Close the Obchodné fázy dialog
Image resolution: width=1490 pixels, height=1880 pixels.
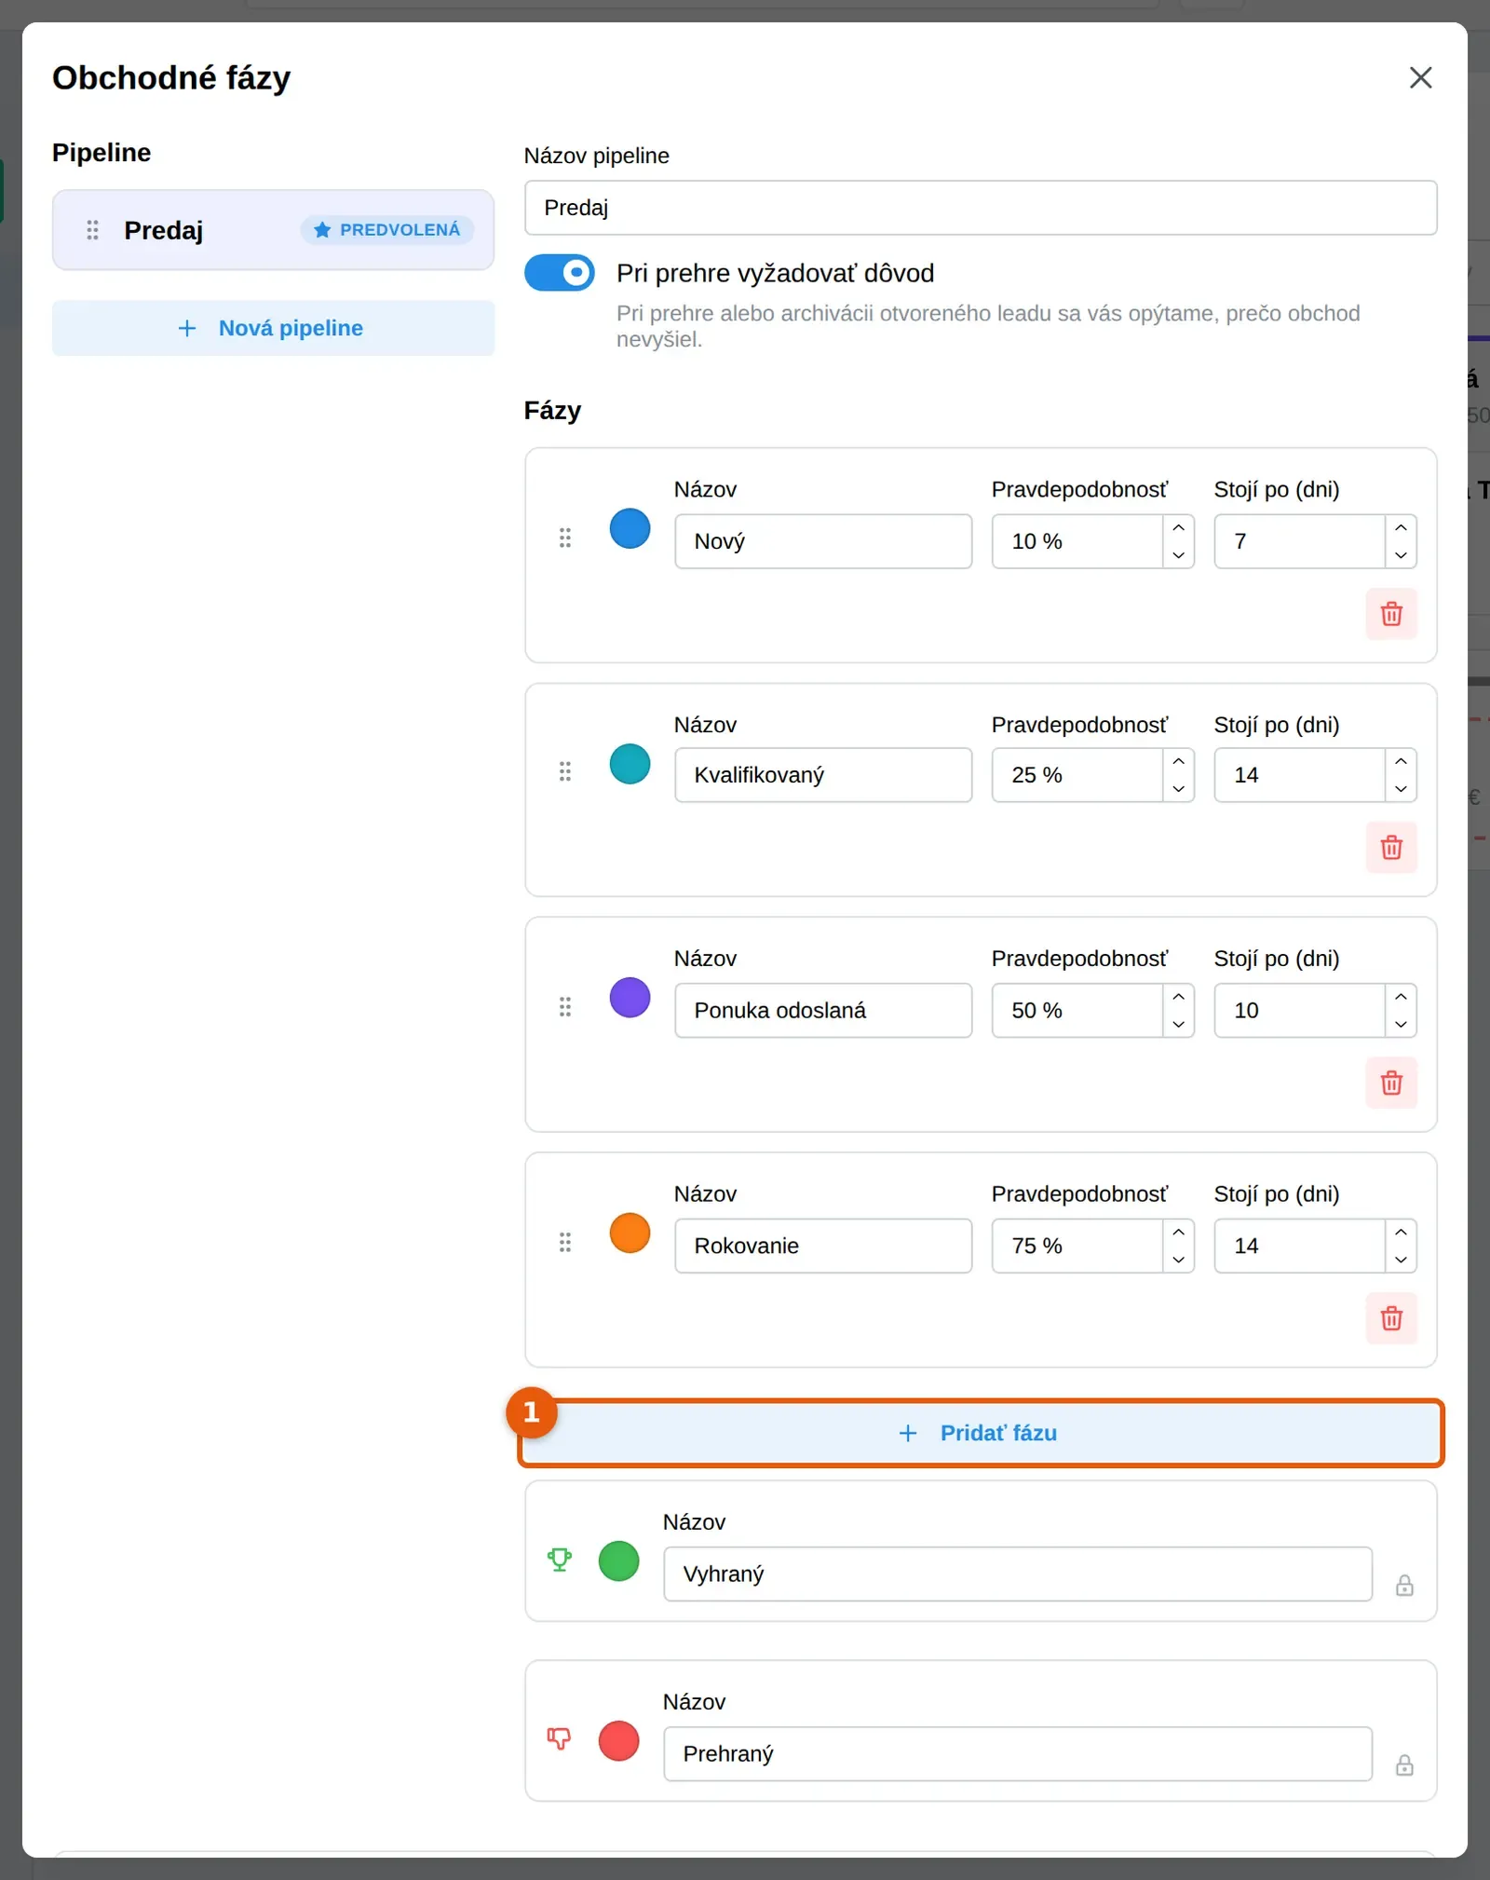coord(1420,77)
